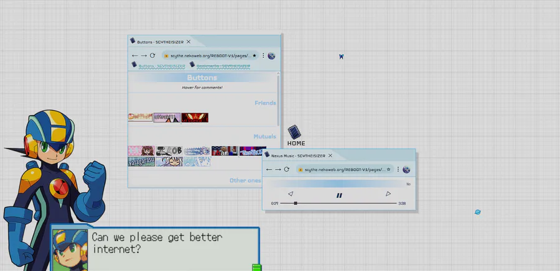Skip to next track in music player
This screenshot has height=271, width=560.
click(388, 194)
